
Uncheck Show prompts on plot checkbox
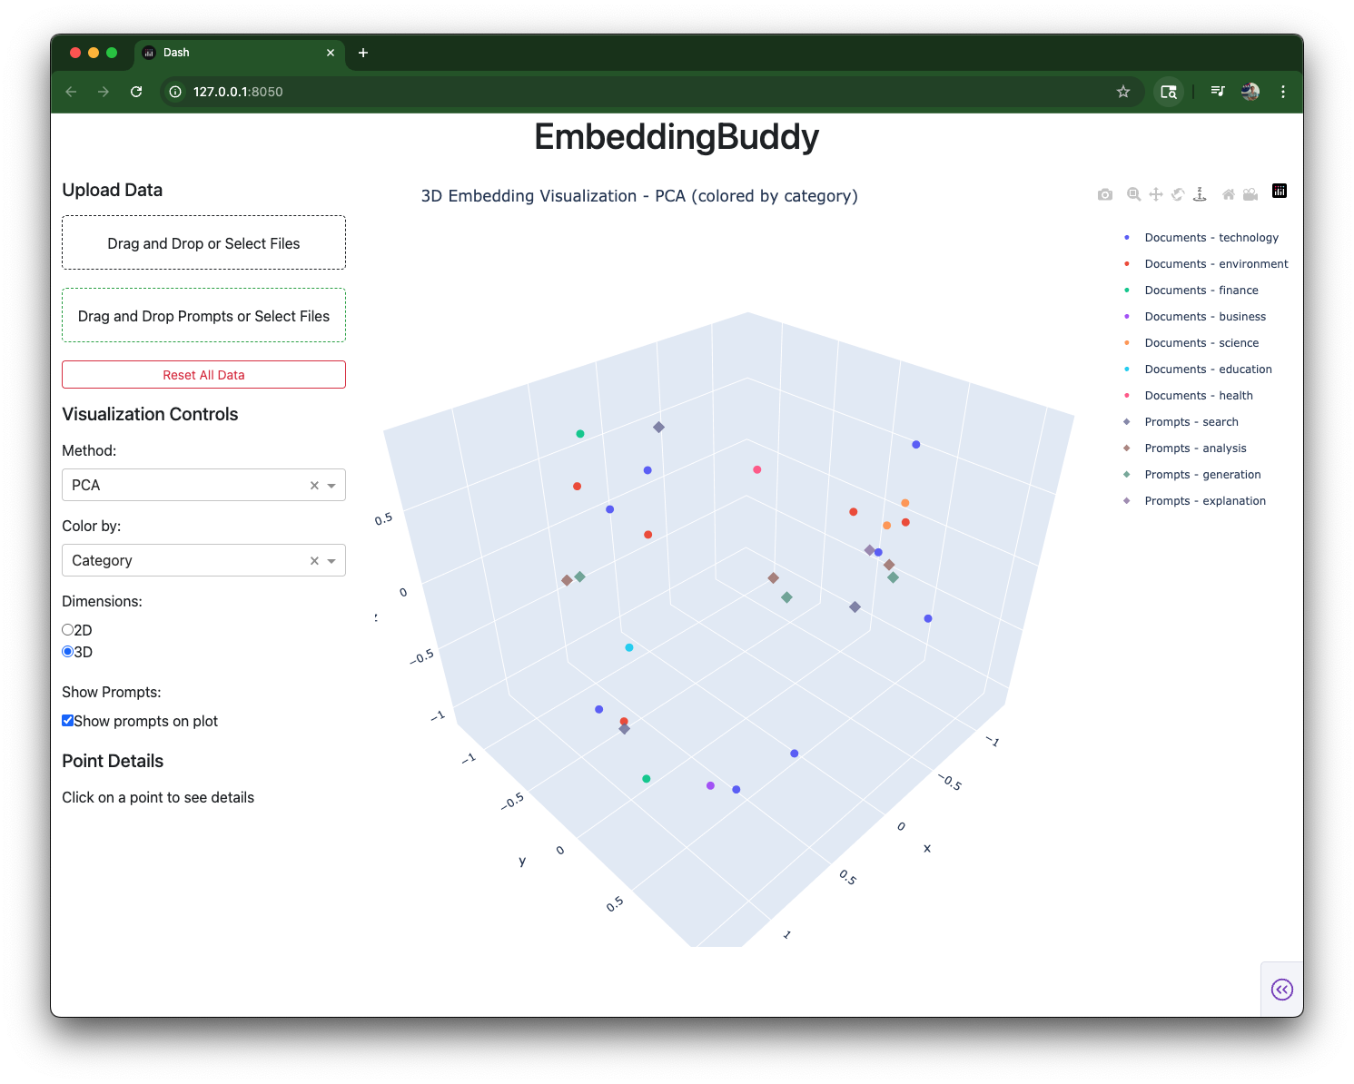68,721
